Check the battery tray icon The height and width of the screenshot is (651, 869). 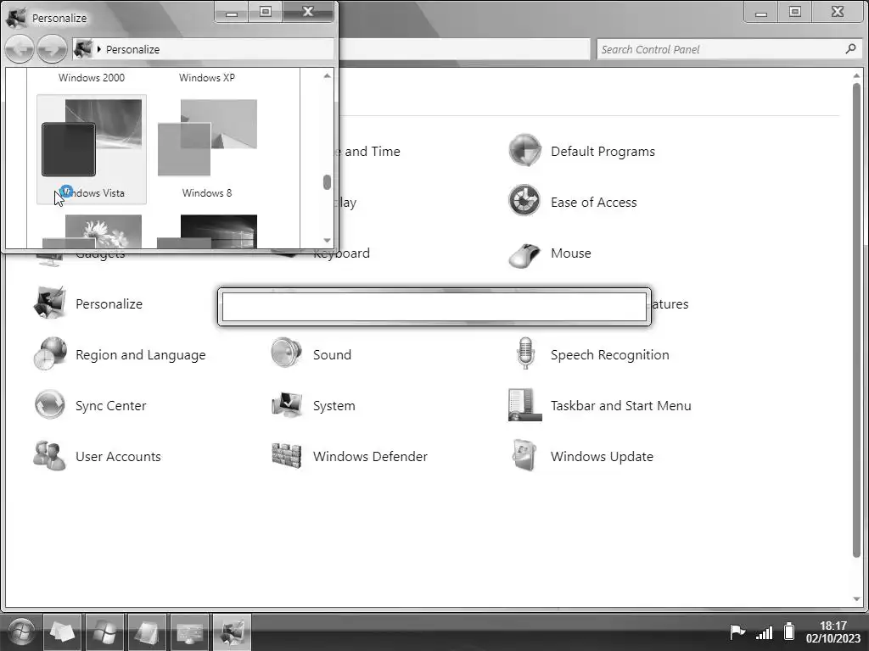[789, 631]
